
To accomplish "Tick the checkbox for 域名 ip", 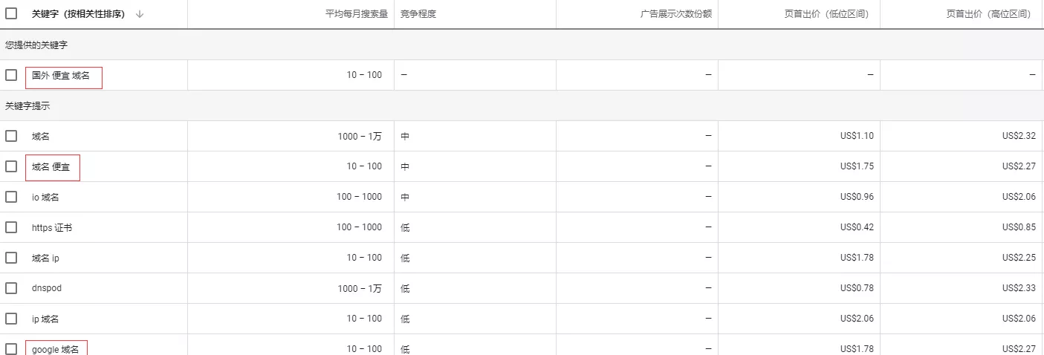I will click(11, 258).
